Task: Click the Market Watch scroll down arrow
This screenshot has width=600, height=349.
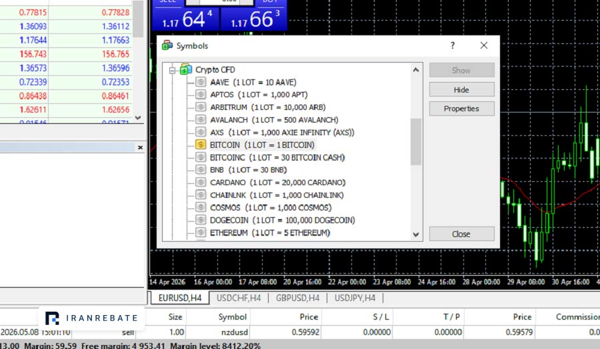Action: [138, 118]
